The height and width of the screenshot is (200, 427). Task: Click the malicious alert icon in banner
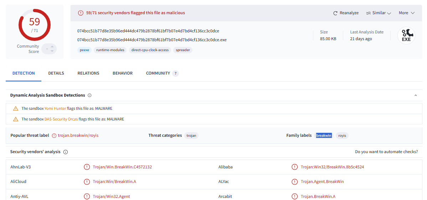[81, 13]
